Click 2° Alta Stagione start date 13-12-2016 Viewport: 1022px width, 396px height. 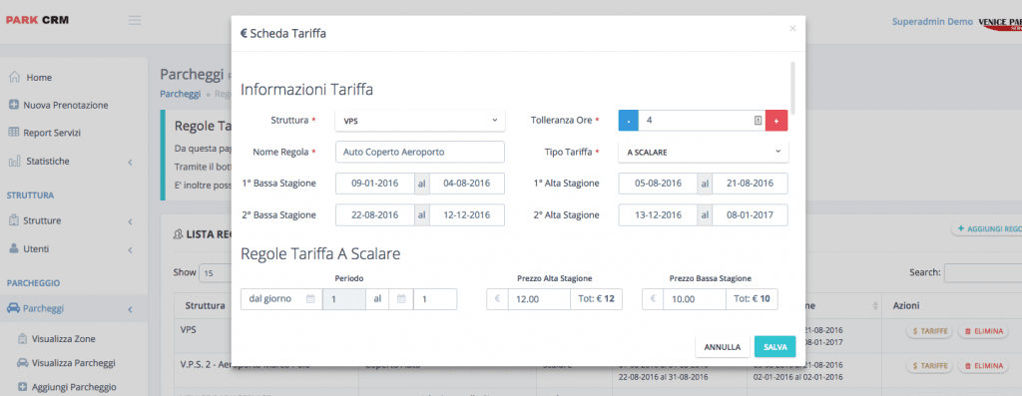tap(658, 214)
